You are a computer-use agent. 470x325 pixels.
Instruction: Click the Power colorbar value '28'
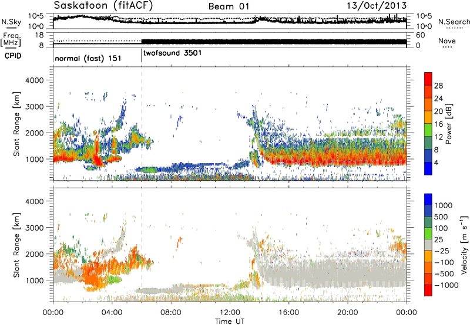click(x=438, y=86)
